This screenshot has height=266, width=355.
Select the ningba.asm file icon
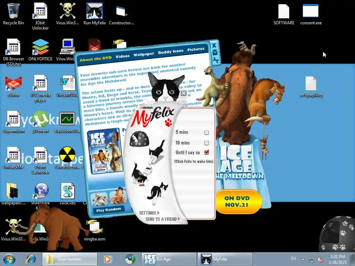point(94,230)
